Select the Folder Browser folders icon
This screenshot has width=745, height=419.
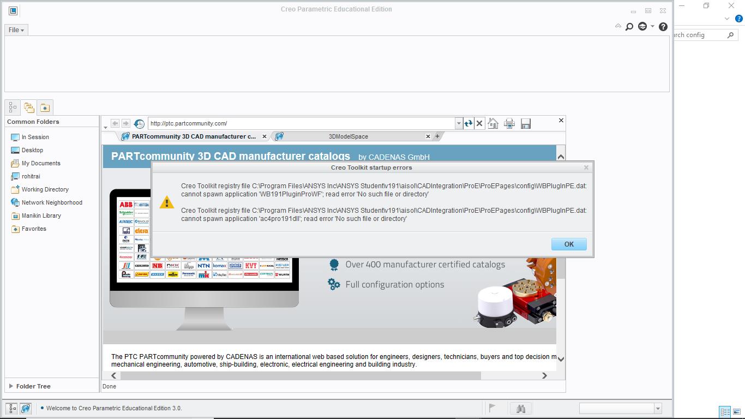coord(28,107)
